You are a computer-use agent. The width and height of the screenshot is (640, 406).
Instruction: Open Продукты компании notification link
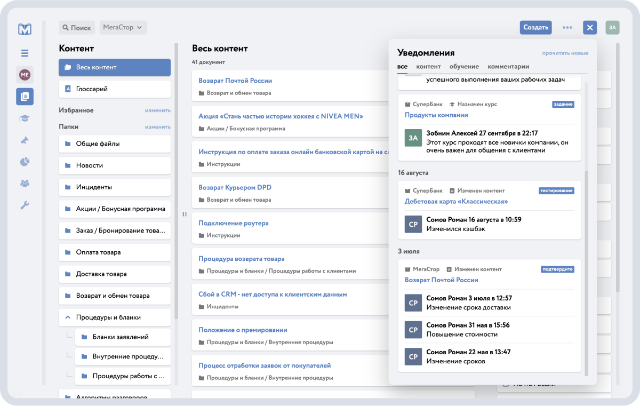point(436,115)
